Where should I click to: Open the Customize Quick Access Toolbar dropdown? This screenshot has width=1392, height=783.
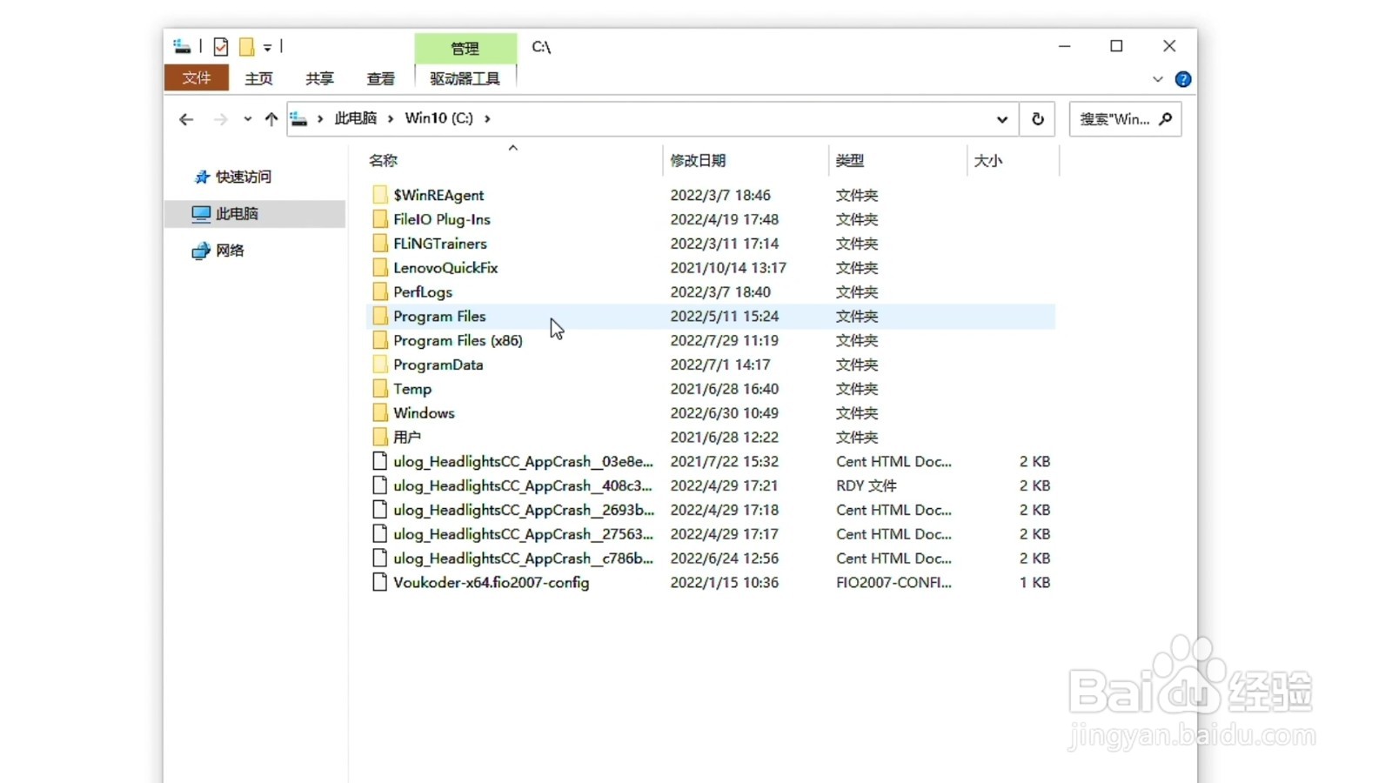point(267,48)
